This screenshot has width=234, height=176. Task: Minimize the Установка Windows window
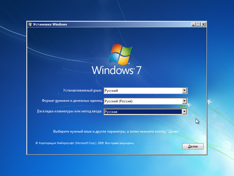point(193,24)
